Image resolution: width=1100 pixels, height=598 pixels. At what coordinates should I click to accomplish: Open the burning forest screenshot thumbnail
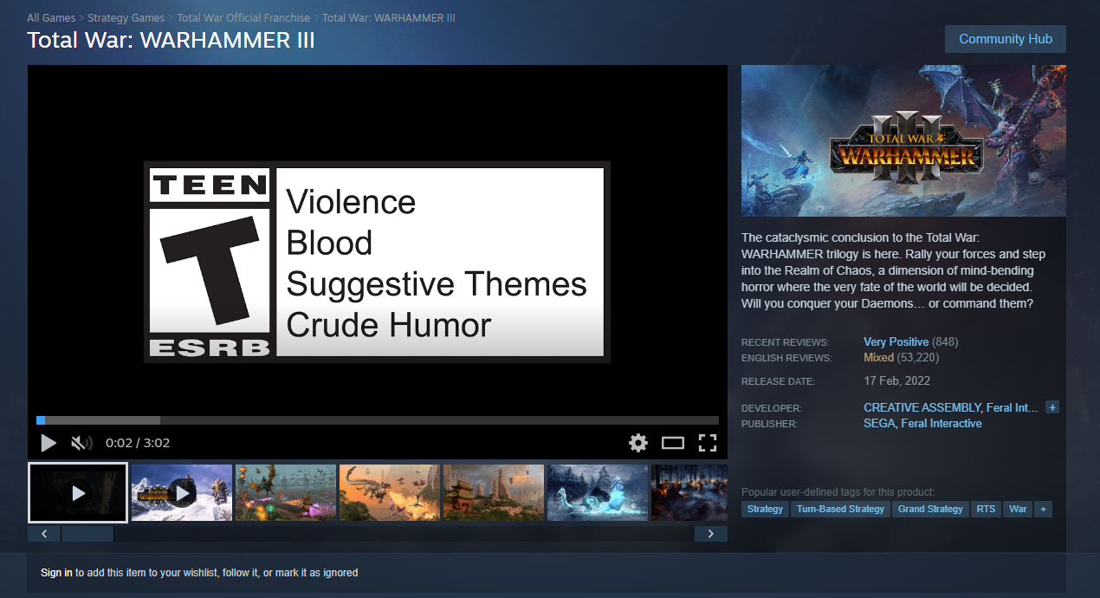tap(689, 492)
